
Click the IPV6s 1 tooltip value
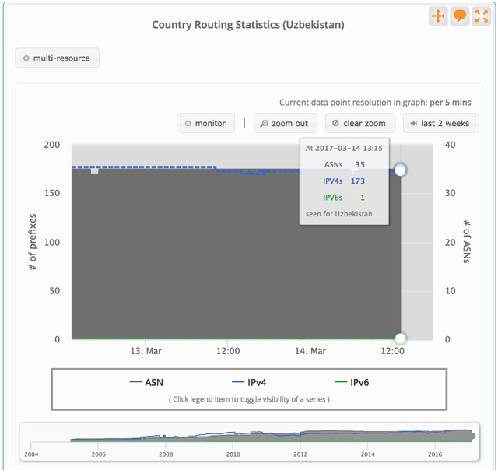click(363, 198)
